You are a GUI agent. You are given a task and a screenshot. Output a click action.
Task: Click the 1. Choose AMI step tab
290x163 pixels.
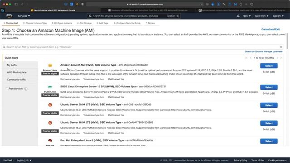[x=11, y=23]
